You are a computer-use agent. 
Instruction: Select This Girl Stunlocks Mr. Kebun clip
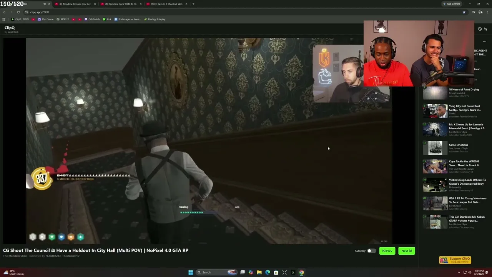455,222
